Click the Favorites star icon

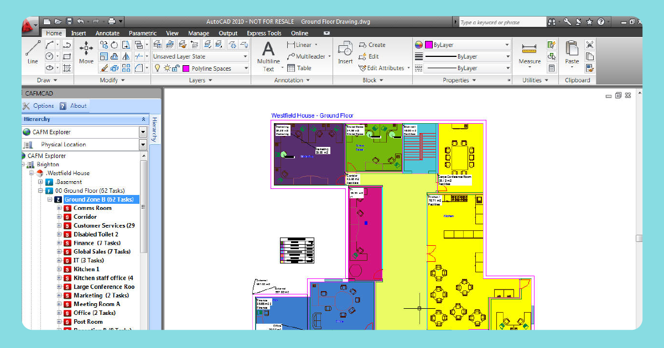(589, 22)
